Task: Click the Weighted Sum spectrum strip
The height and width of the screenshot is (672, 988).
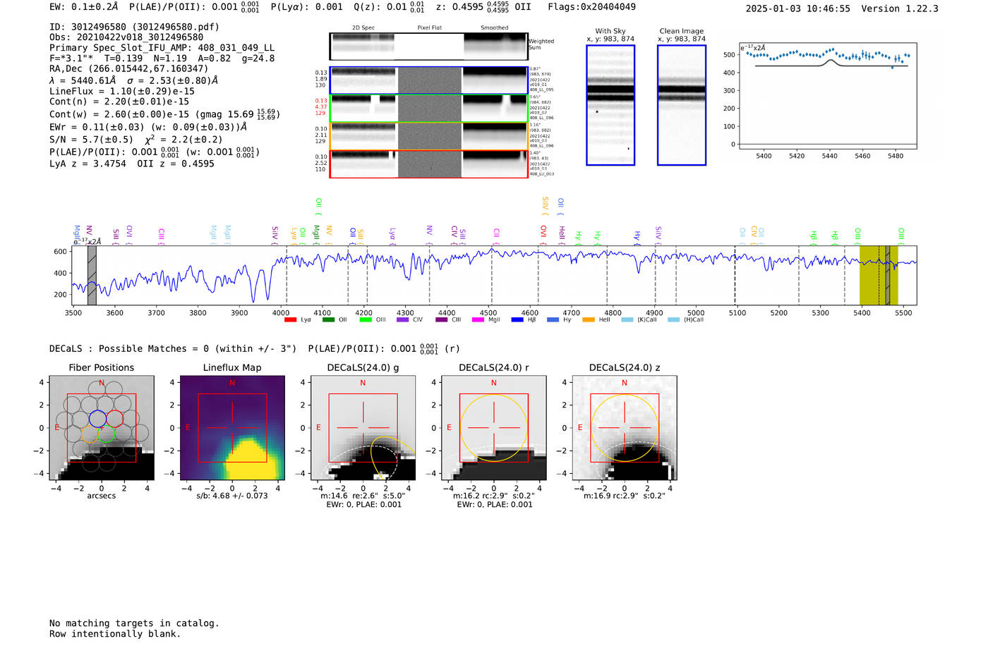Action: pyautogui.click(x=428, y=47)
